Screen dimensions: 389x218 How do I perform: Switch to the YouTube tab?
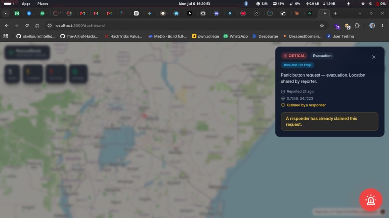point(243,13)
